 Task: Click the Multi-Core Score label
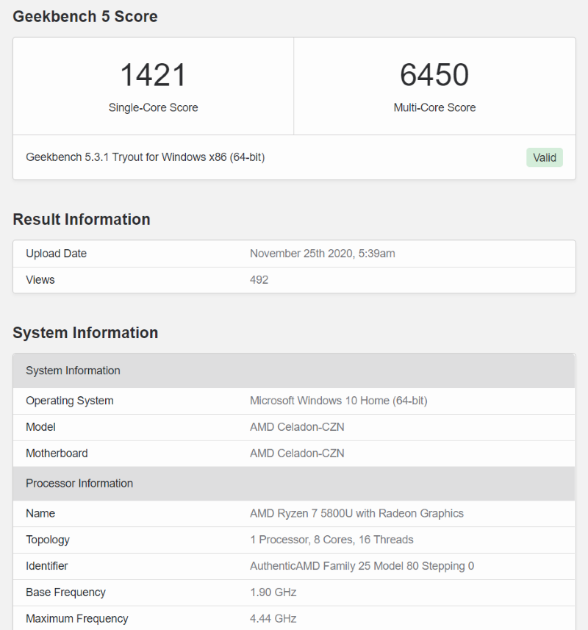pos(434,107)
